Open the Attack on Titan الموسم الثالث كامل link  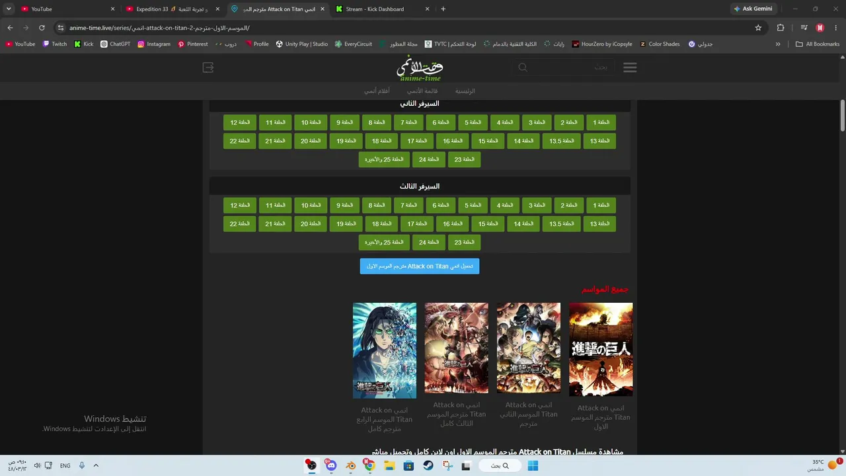[x=456, y=414]
